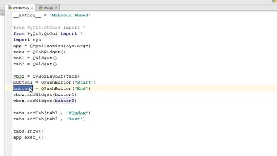Click the "Test" string in addTab

pyautogui.click(x=74, y=119)
